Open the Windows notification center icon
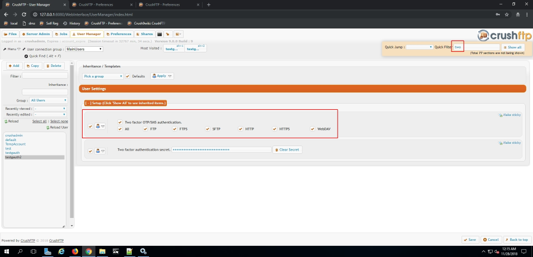 [x=524, y=251]
